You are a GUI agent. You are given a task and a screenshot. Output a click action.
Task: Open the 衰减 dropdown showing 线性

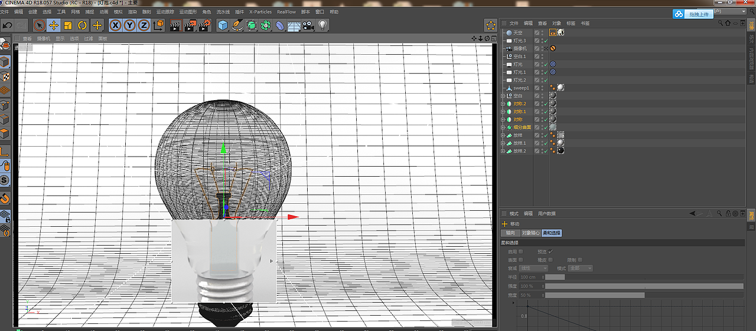533,269
